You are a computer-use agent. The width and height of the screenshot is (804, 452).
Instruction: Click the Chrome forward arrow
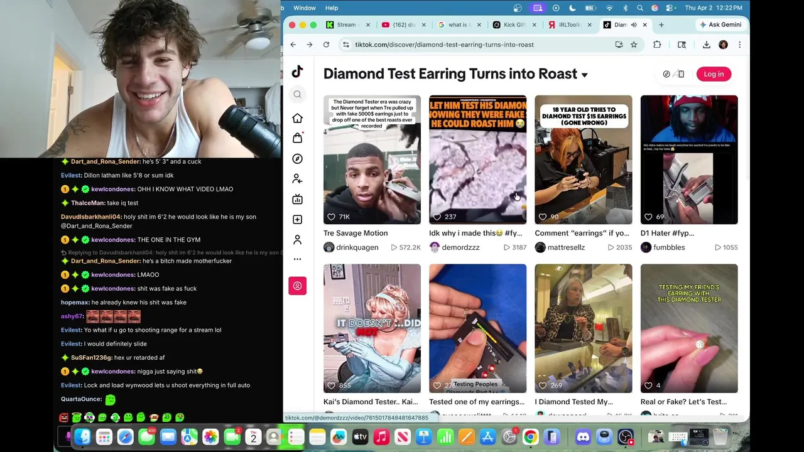tap(309, 45)
